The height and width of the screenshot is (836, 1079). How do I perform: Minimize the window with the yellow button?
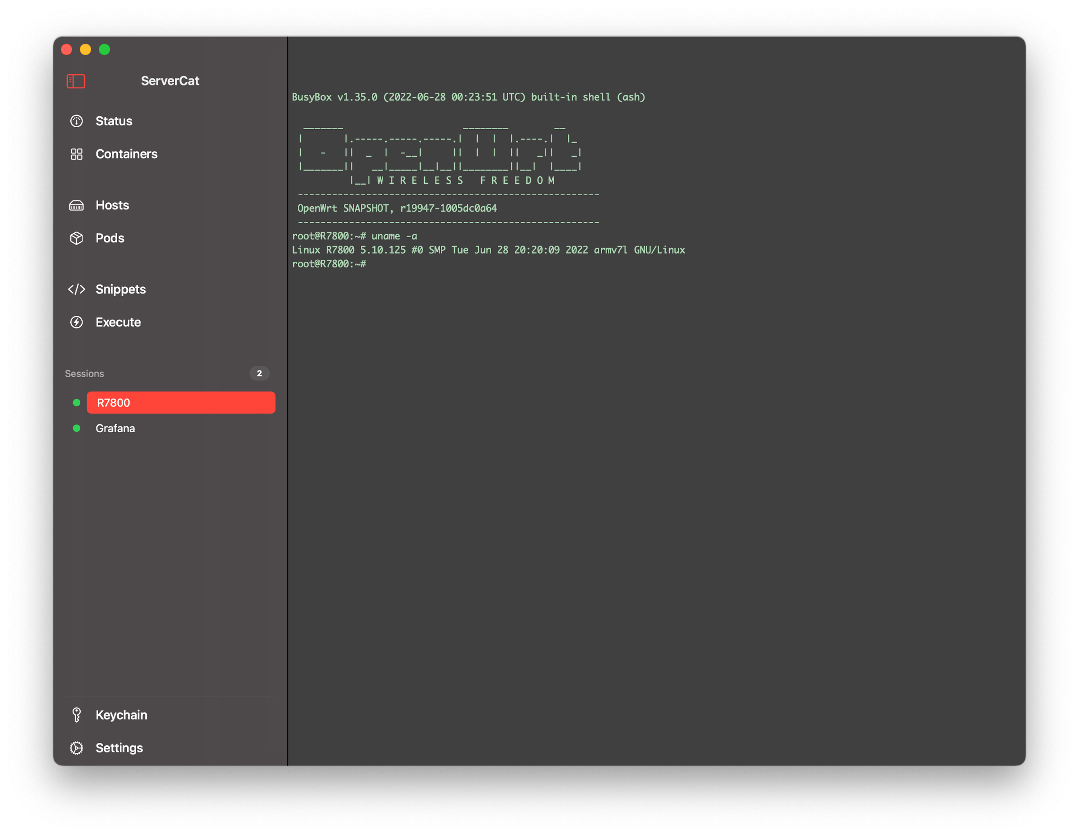[85, 49]
